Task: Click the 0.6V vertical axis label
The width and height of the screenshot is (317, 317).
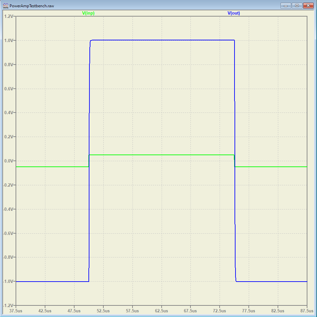Action: coord(9,89)
